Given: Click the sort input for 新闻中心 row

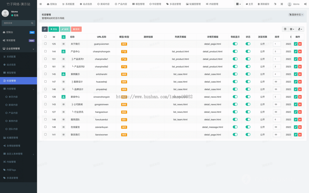Looking at the screenshot, I should [x=277, y=97].
